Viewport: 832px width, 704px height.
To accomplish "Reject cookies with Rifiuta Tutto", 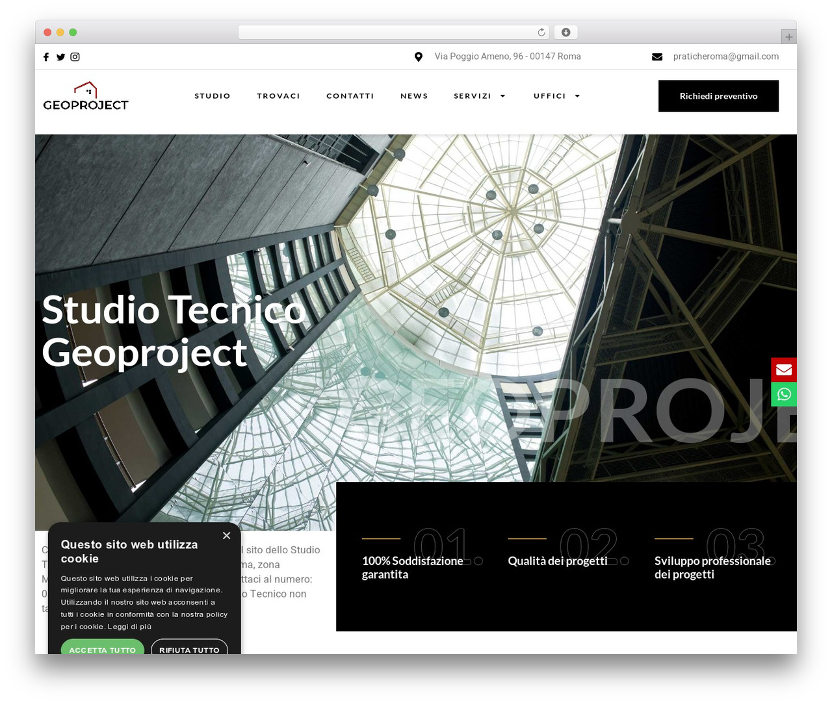I will point(189,649).
